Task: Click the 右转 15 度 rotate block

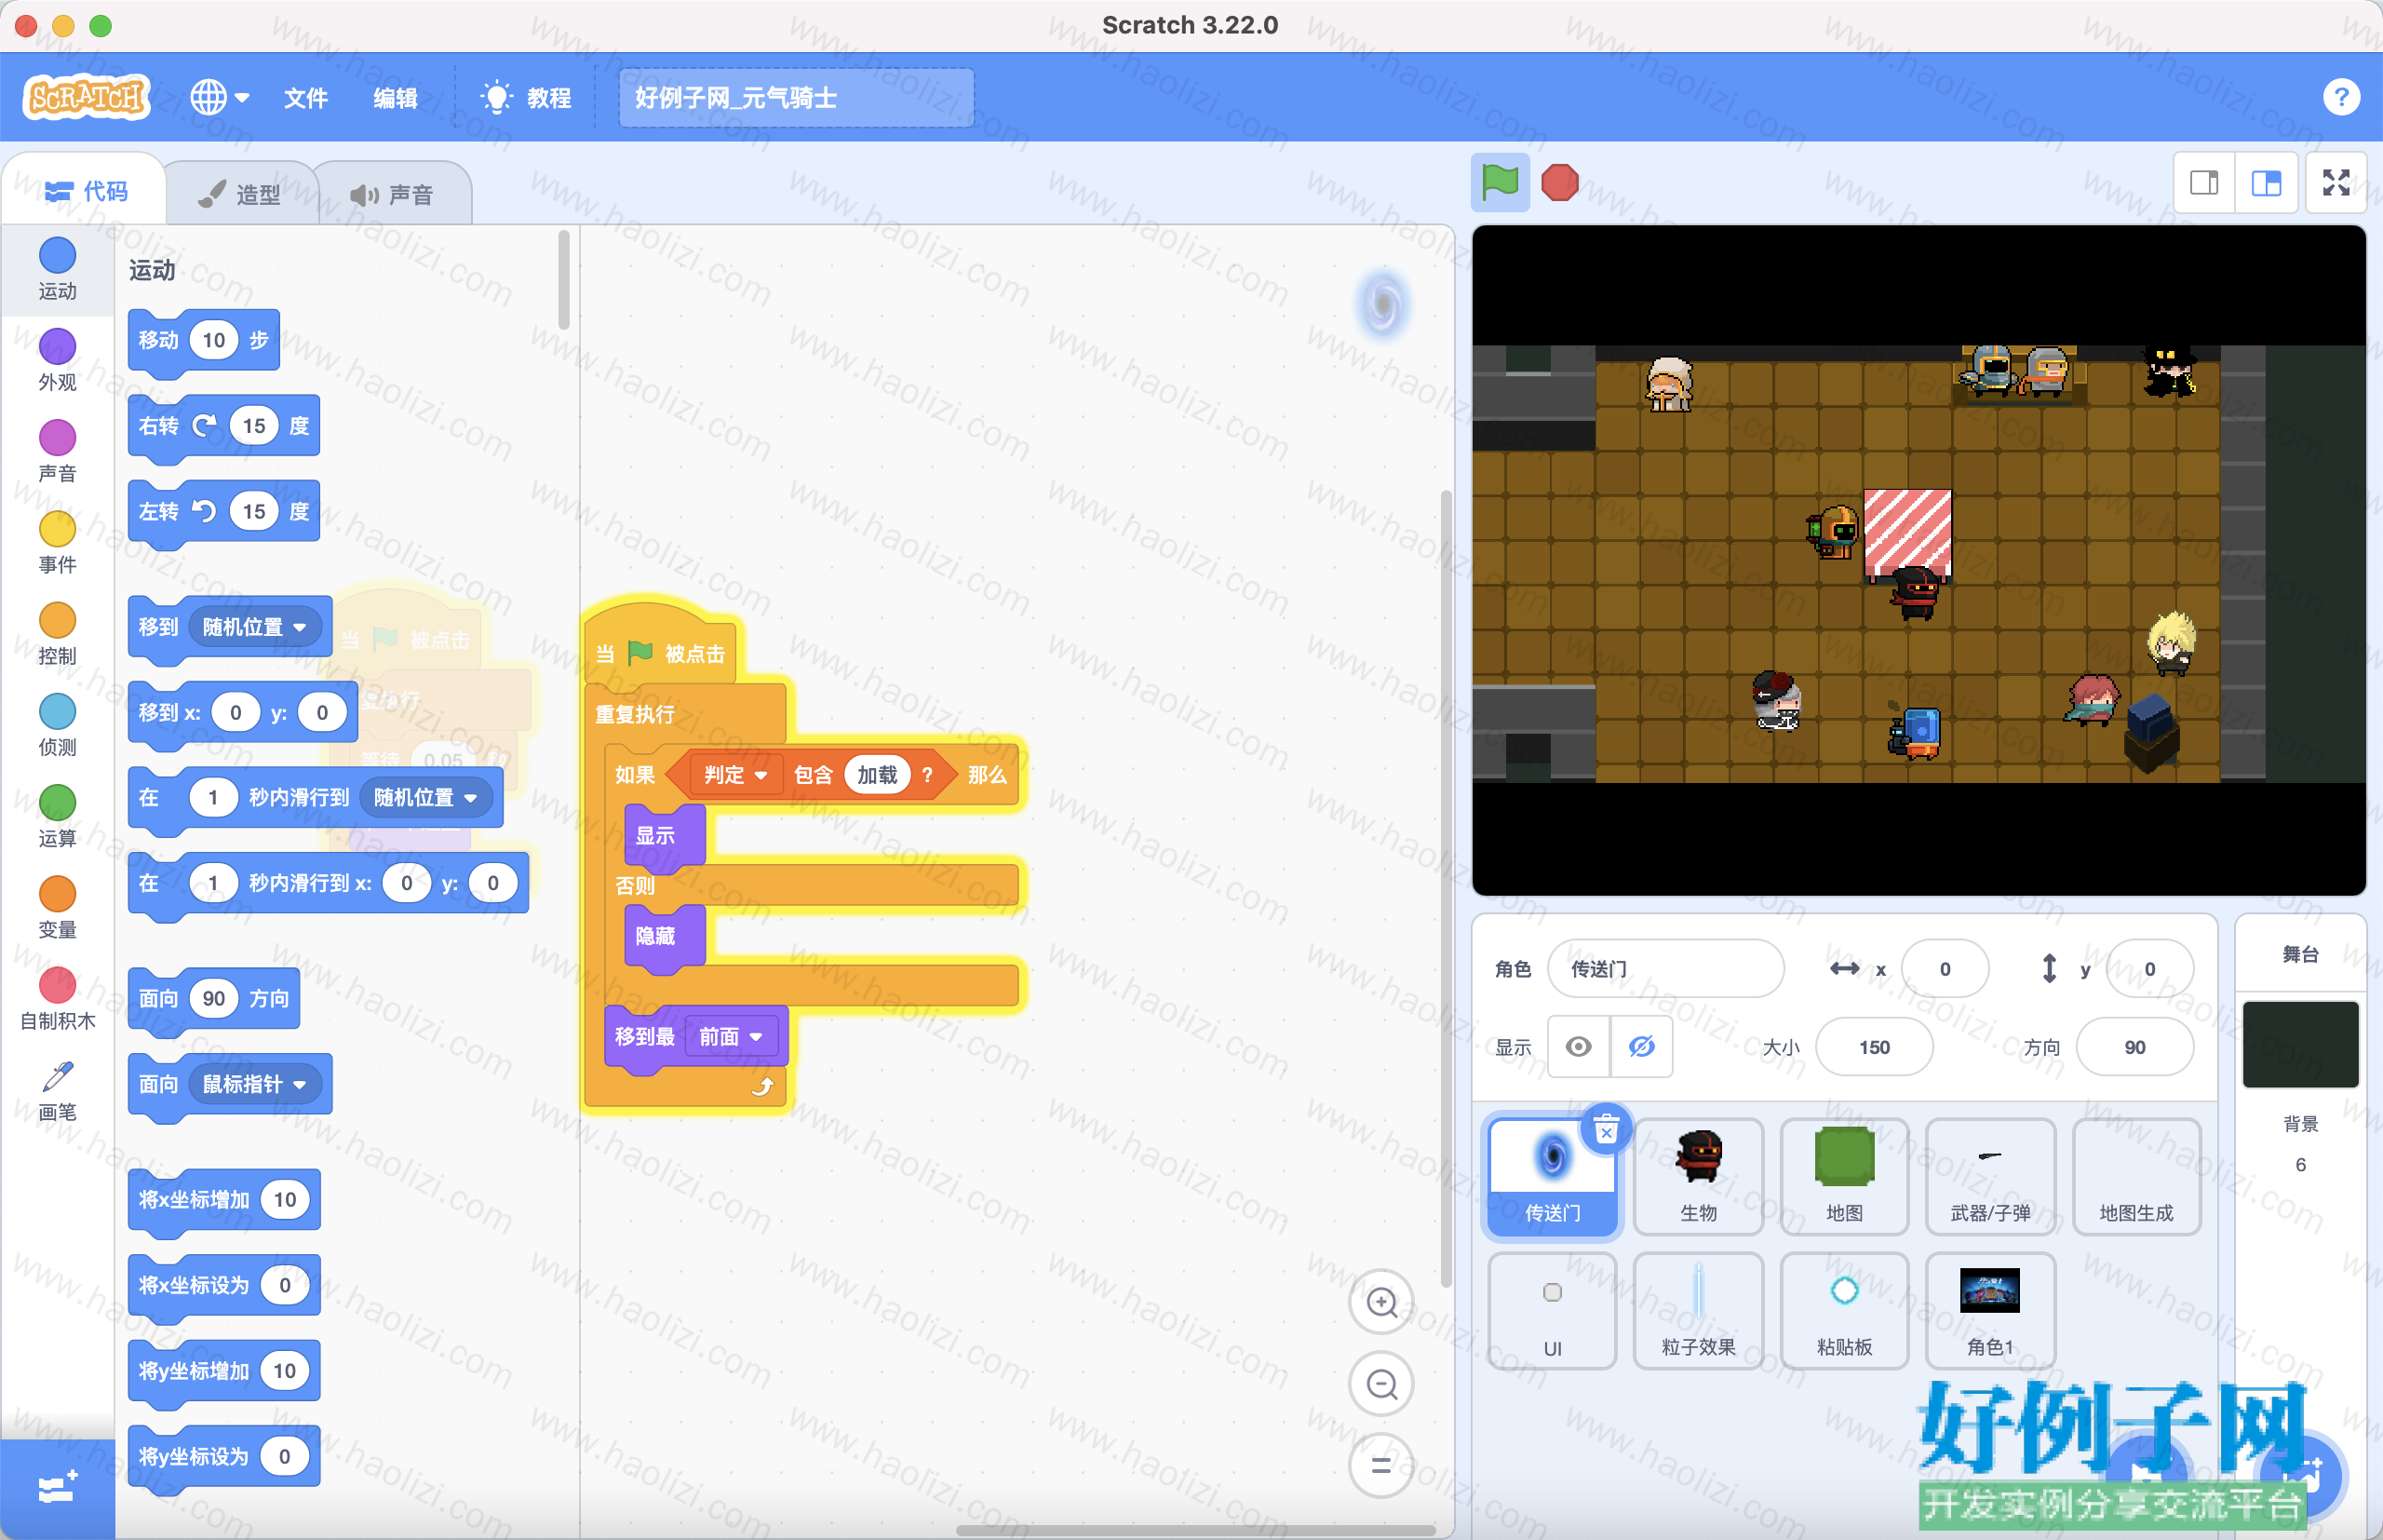Action: [224, 427]
